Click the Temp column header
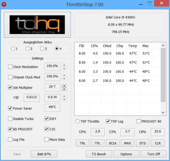 pyautogui.click(x=133, y=46)
